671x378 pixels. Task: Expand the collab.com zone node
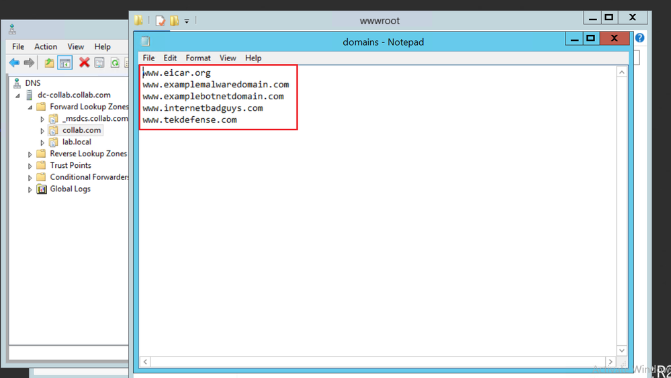coord(42,131)
